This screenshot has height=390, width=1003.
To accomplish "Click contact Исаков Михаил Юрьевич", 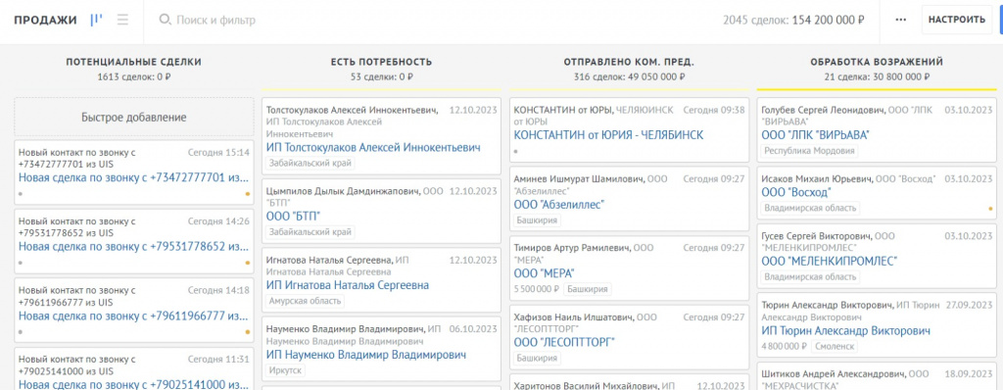I will click(817, 178).
